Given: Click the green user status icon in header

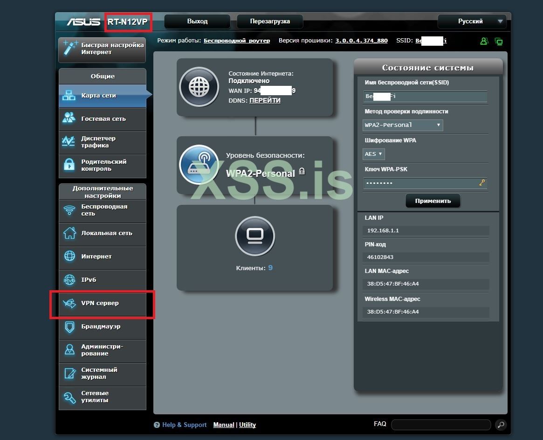Looking at the screenshot, I should pos(484,41).
